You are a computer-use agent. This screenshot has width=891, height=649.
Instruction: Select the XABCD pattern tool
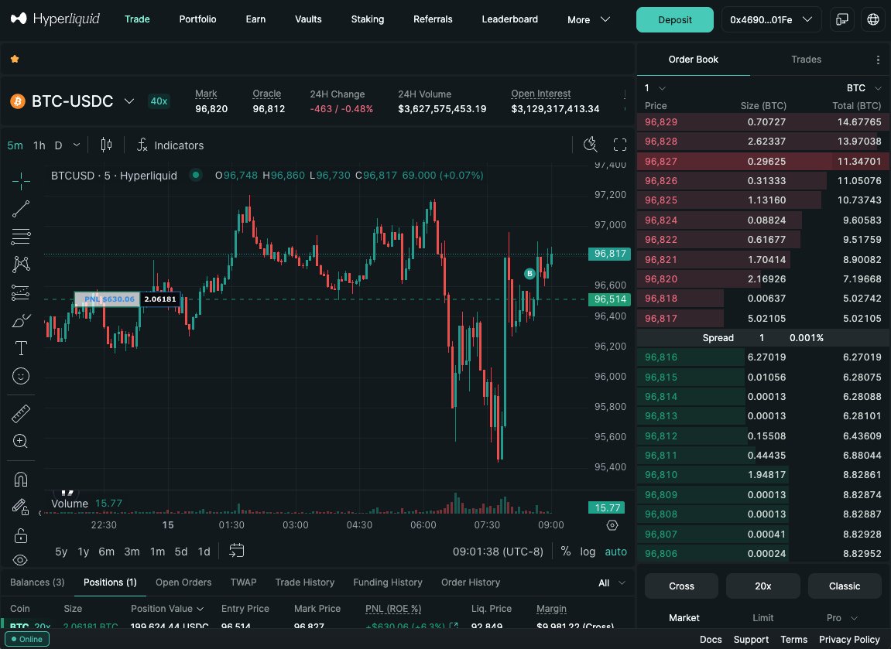click(21, 264)
